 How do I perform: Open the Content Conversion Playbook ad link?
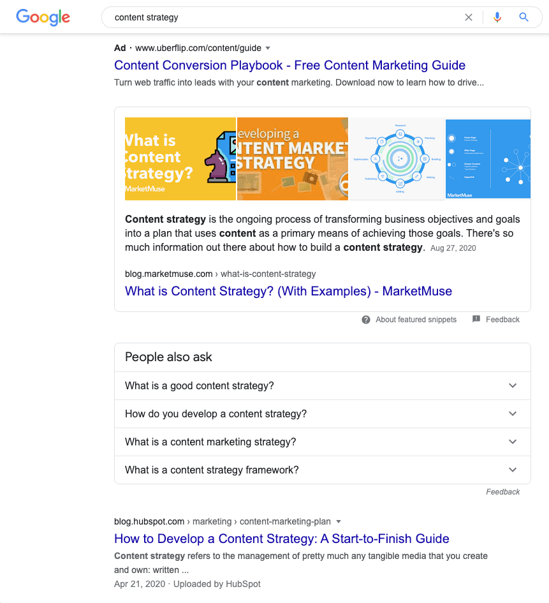pos(289,65)
